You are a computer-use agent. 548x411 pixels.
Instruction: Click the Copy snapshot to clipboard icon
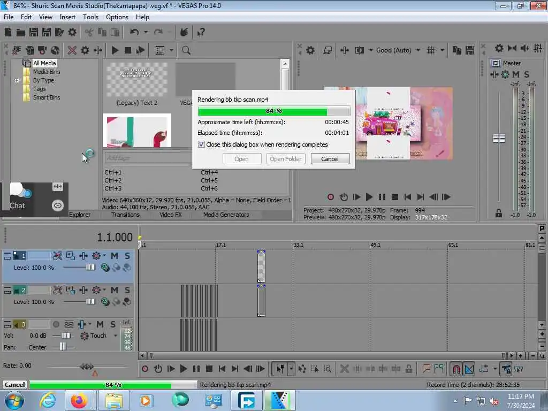[x=457, y=50]
